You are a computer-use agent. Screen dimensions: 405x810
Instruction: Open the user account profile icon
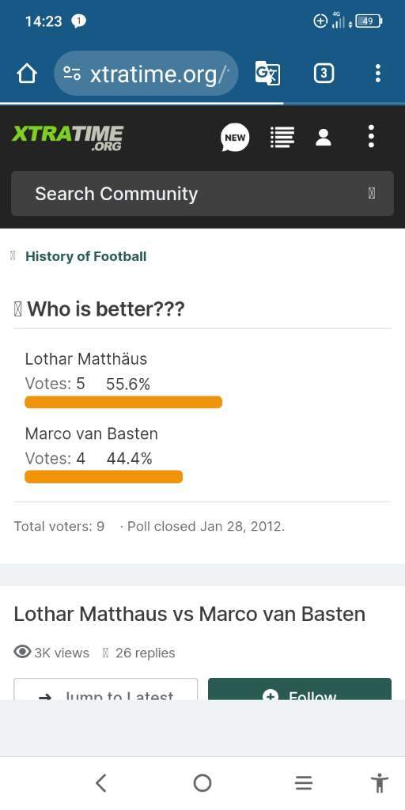[324, 138]
